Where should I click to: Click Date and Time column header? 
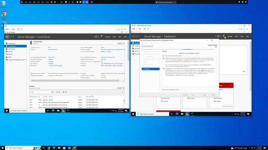tap(90, 97)
